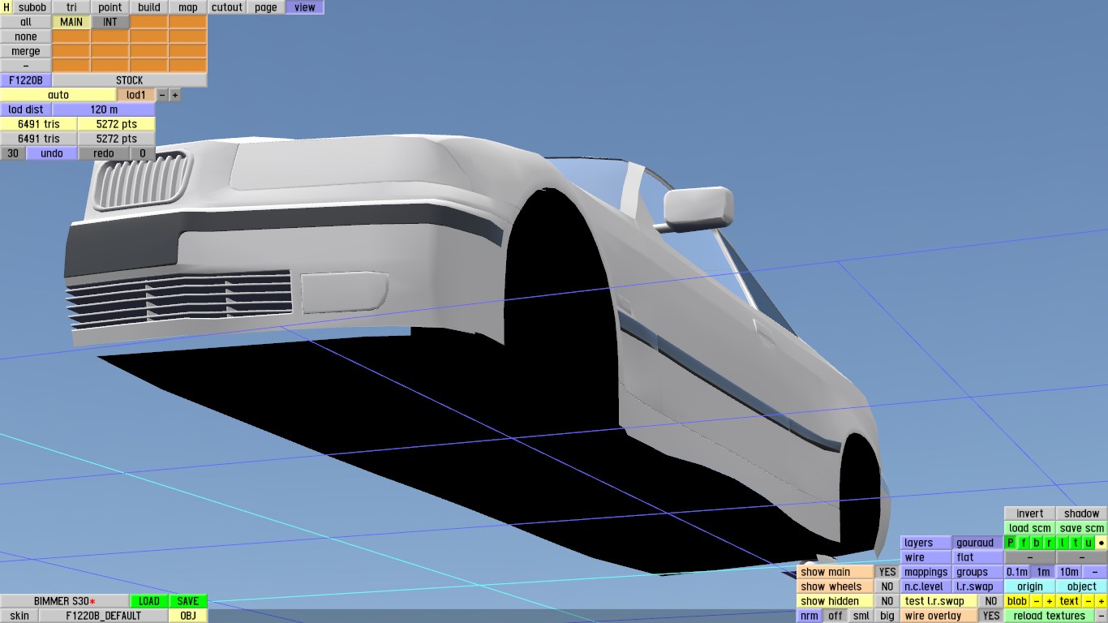Set grid spacing to 10m
Viewport: 1108px width, 623px height.
pos(1069,572)
